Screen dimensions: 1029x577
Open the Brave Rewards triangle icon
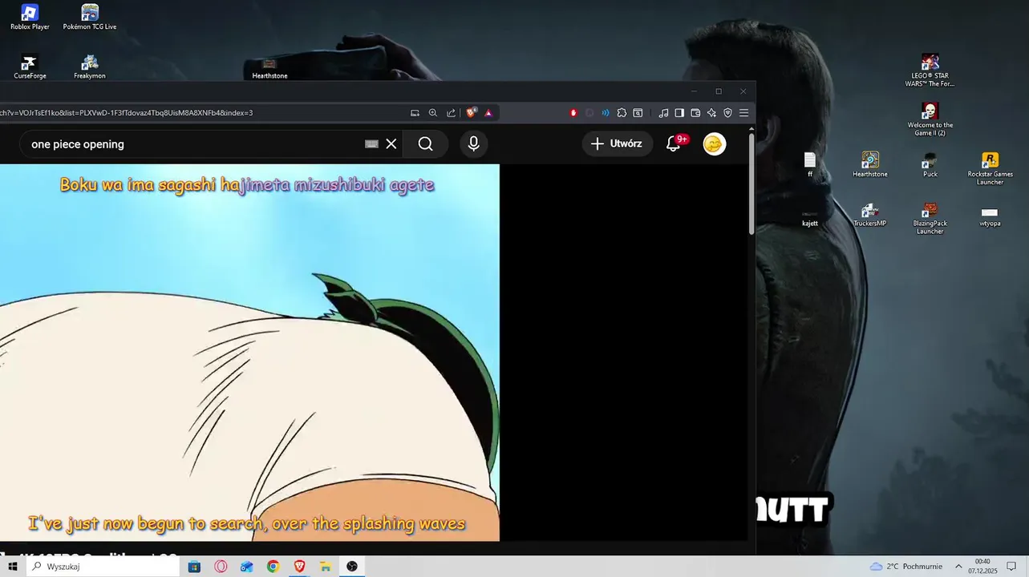(x=488, y=113)
